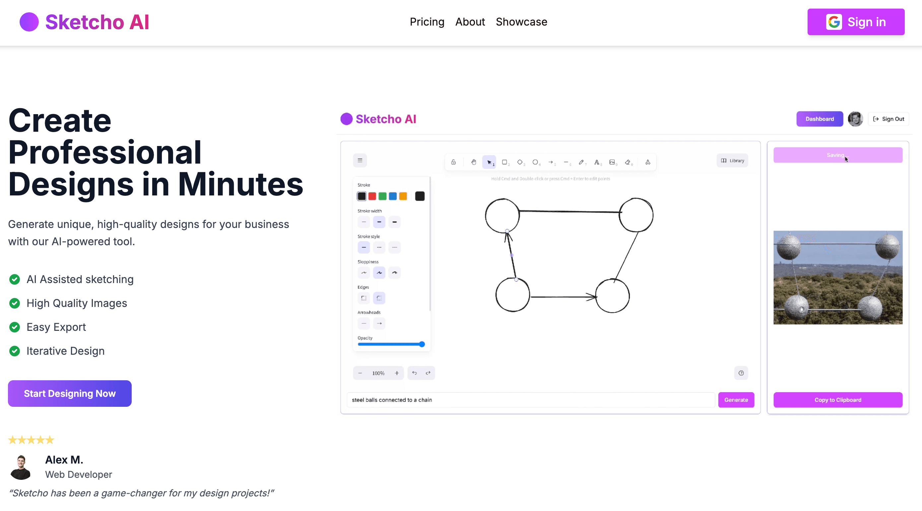
Task: Focus the prompt field 'steel balls connected to a chain'
Action: tap(531, 400)
